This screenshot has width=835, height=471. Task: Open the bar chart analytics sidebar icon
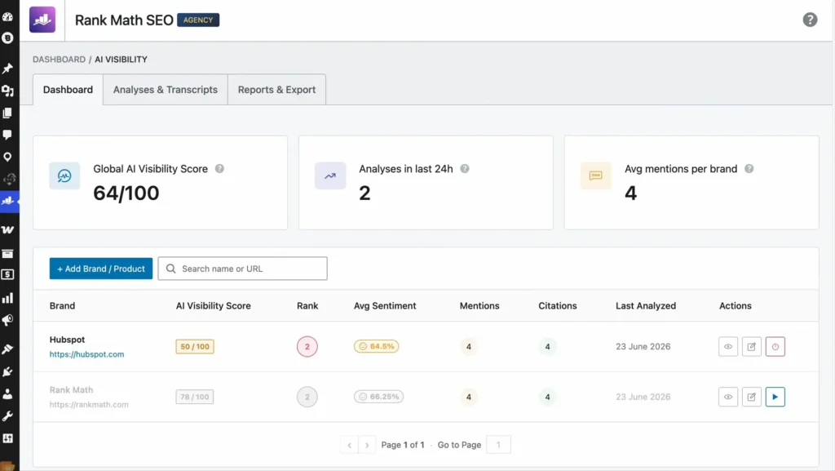tap(7, 298)
